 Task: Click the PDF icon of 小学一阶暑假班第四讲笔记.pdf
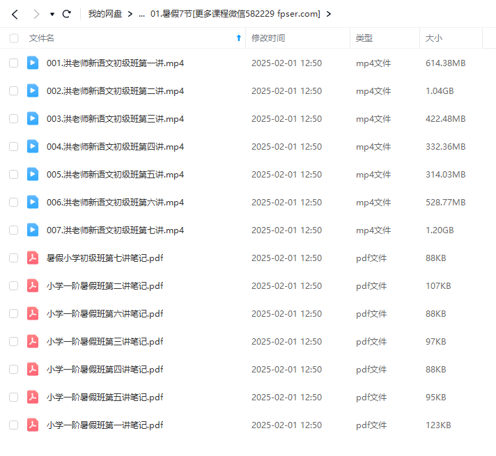click(x=33, y=369)
